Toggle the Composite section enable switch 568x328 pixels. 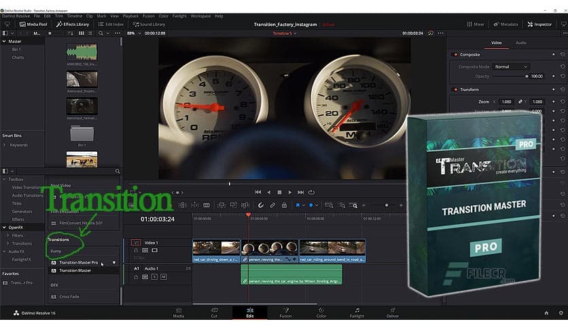(x=455, y=54)
